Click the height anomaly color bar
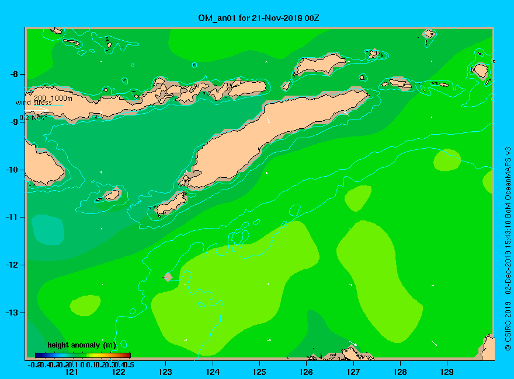 (83, 355)
